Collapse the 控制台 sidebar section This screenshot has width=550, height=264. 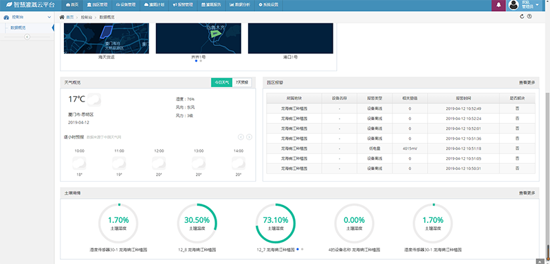49,17
